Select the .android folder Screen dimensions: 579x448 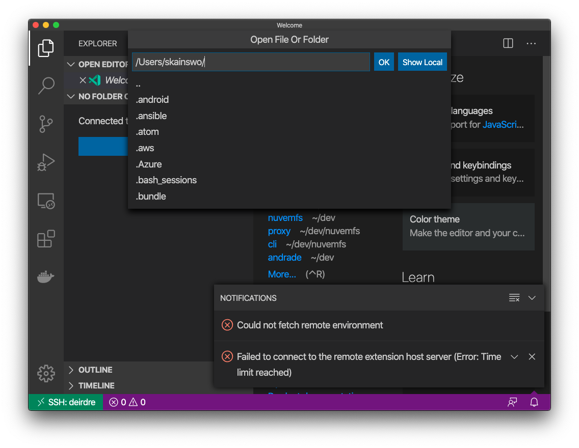[x=289, y=100]
